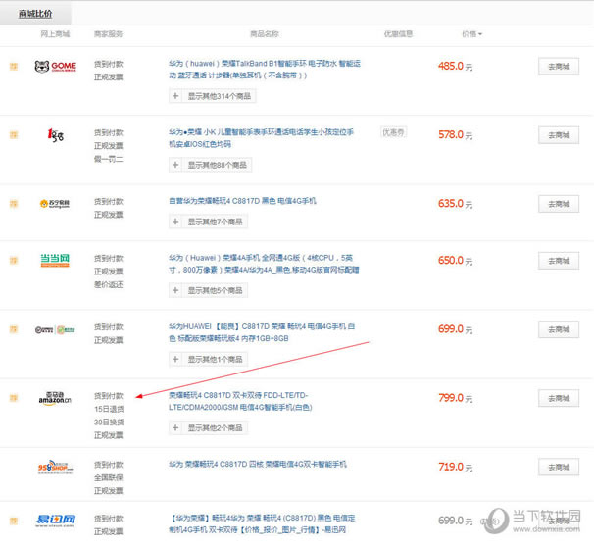Click the orange badge beside GOME row
This screenshot has height=547, width=594.
click(x=14, y=67)
